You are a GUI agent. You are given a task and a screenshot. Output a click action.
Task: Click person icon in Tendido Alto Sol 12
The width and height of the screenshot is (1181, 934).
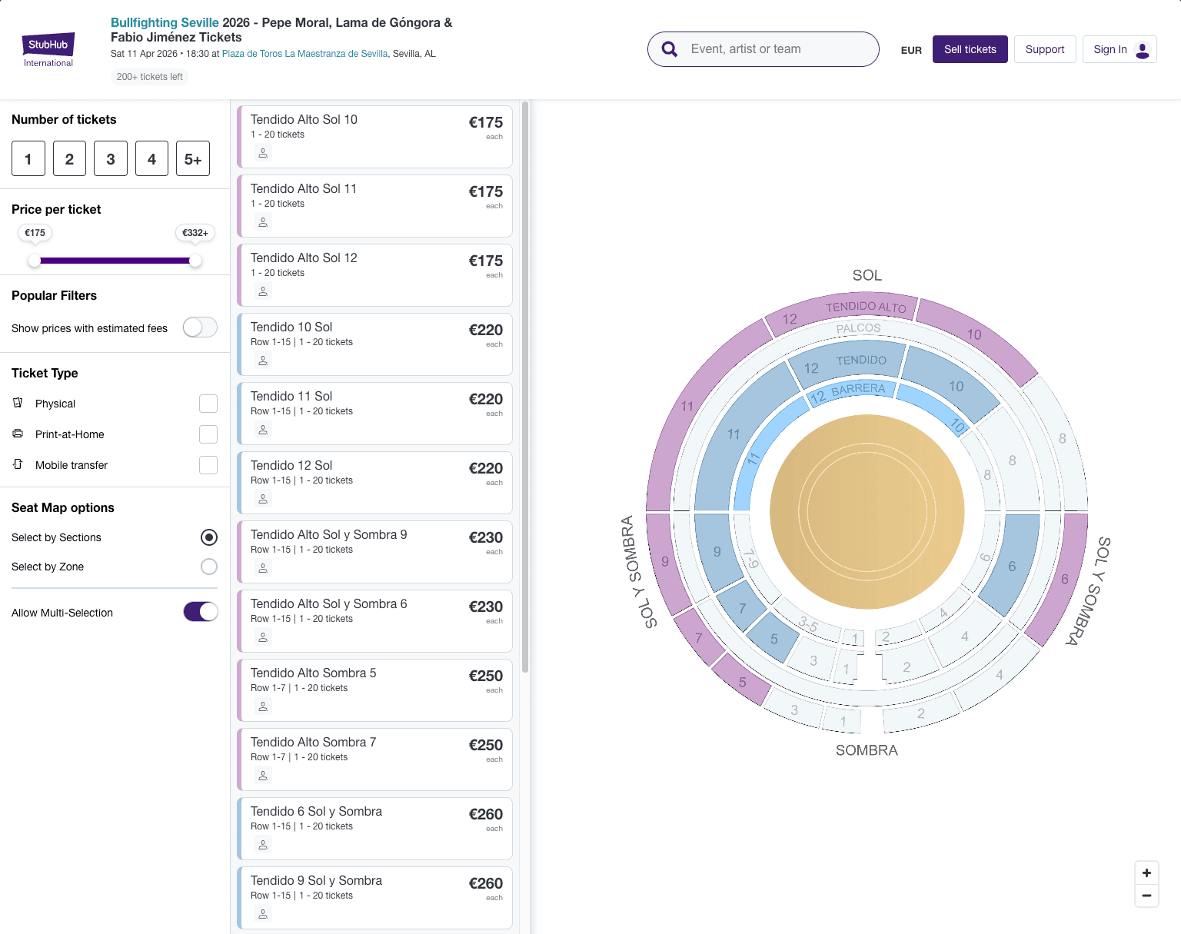263,291
